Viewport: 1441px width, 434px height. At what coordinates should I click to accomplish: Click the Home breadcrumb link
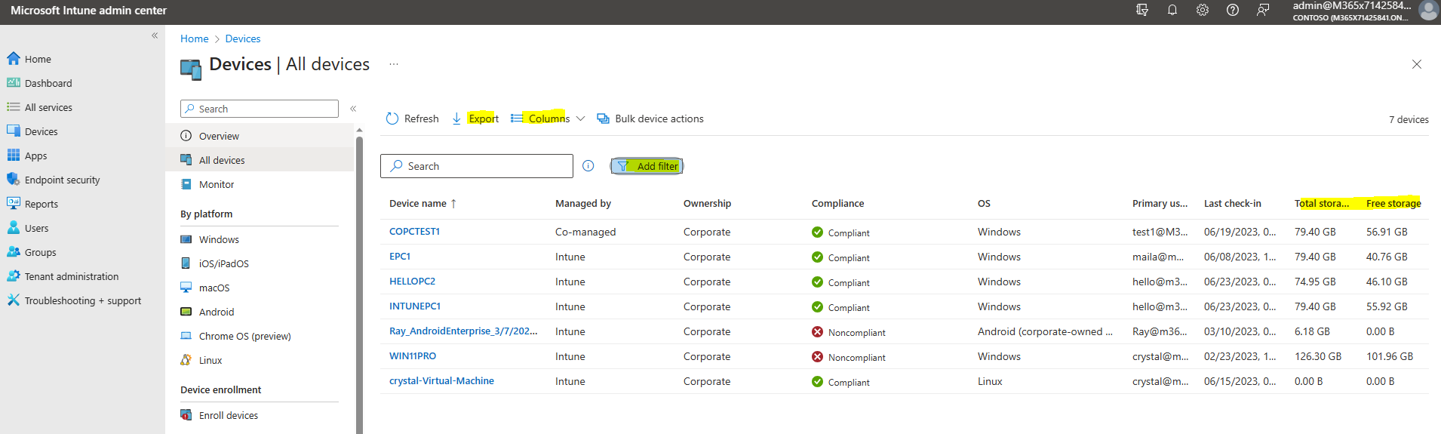[194, 38]
